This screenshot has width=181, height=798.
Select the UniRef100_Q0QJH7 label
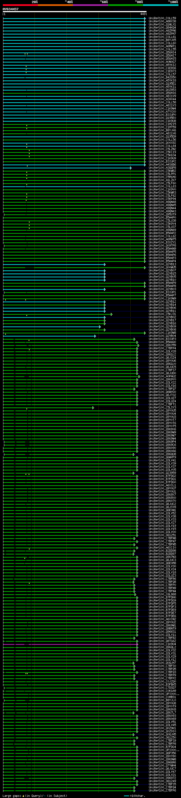[x=162, y=663]
